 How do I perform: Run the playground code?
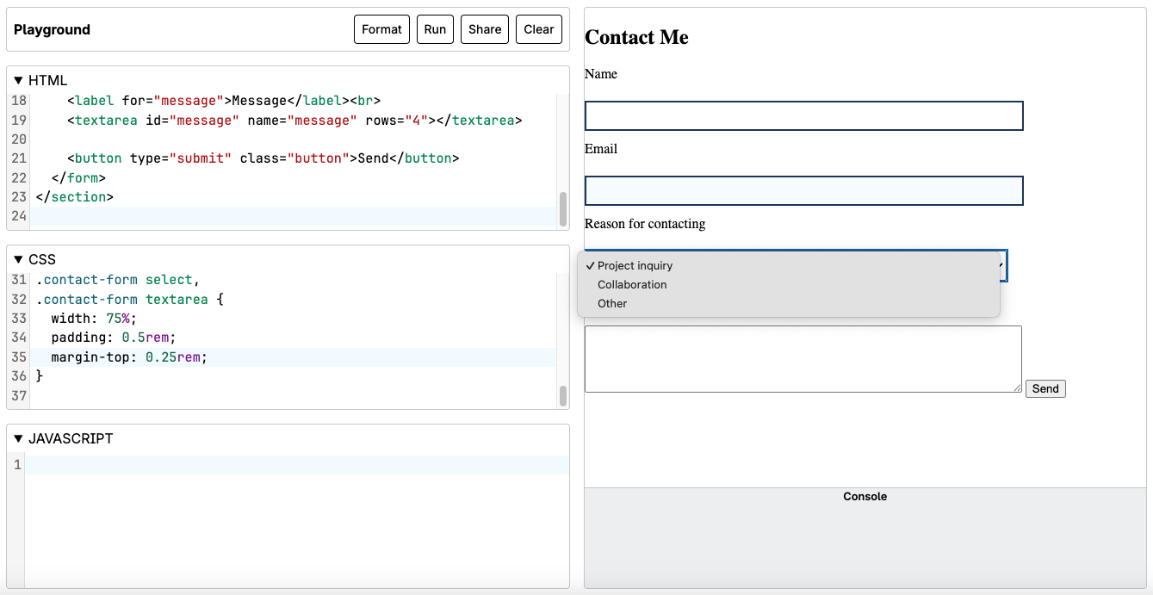(435, 29)
